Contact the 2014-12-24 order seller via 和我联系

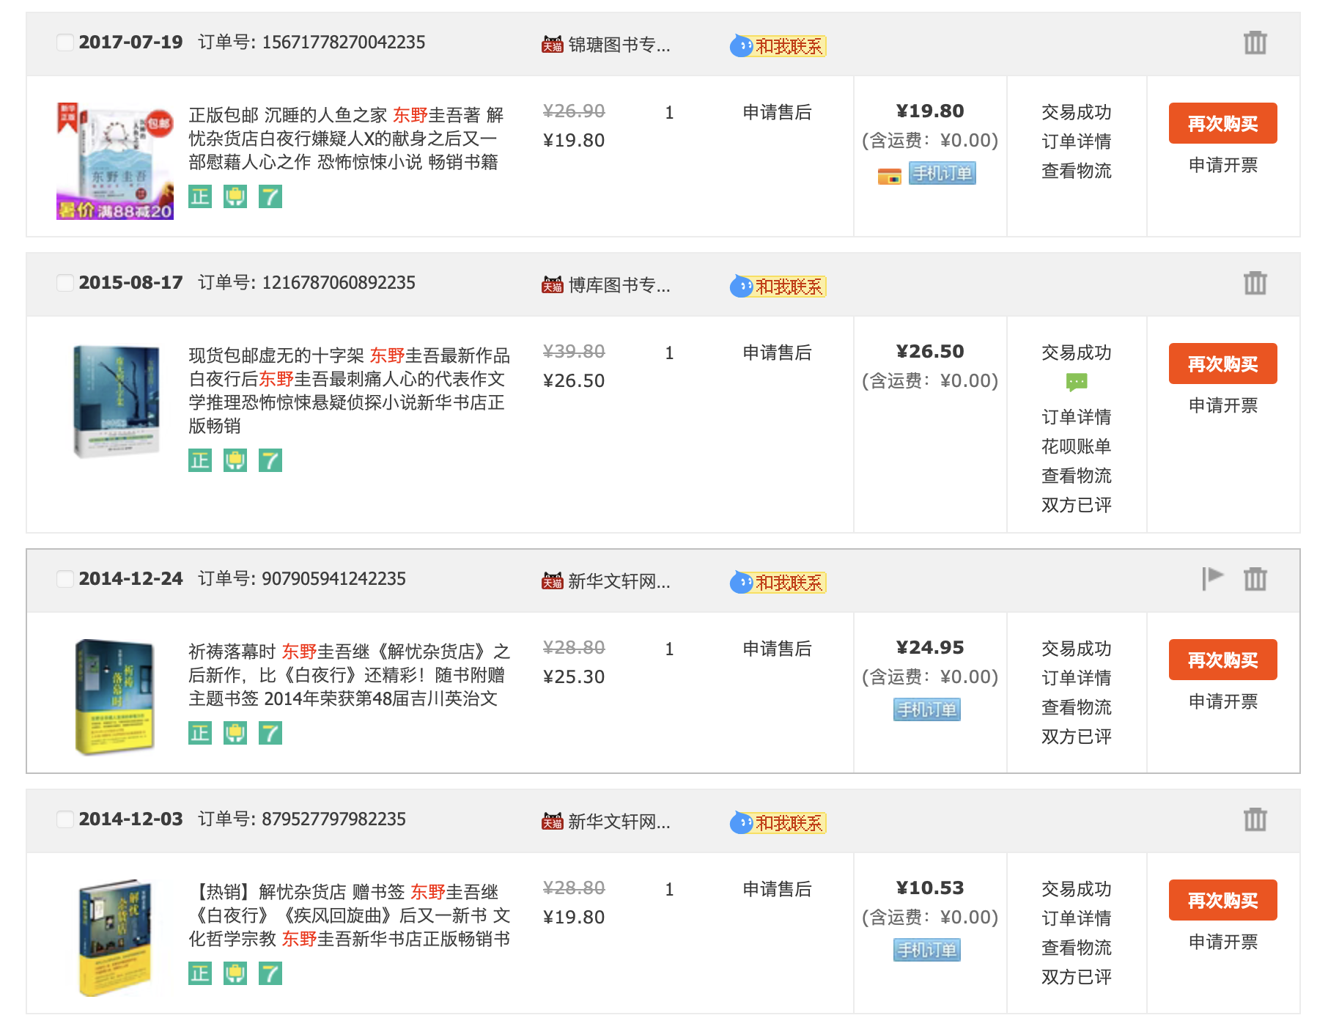tap(778, 583)
